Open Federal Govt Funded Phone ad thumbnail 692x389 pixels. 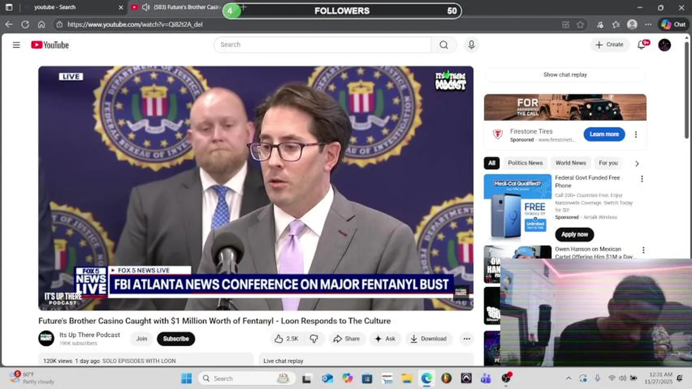point(517,207)
